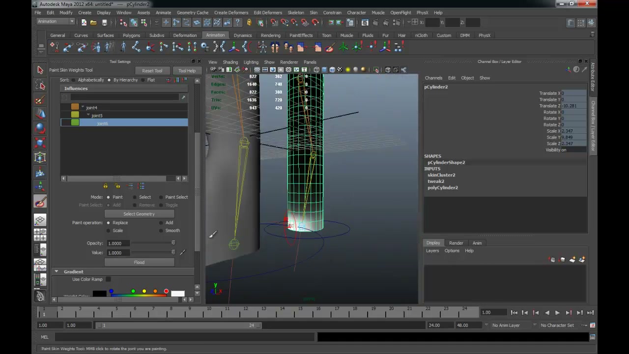Image resolution: width=629 pixels, height=354 pixels.
Task: Click the Reset Tool button
Action: click(x=152, y=71)
